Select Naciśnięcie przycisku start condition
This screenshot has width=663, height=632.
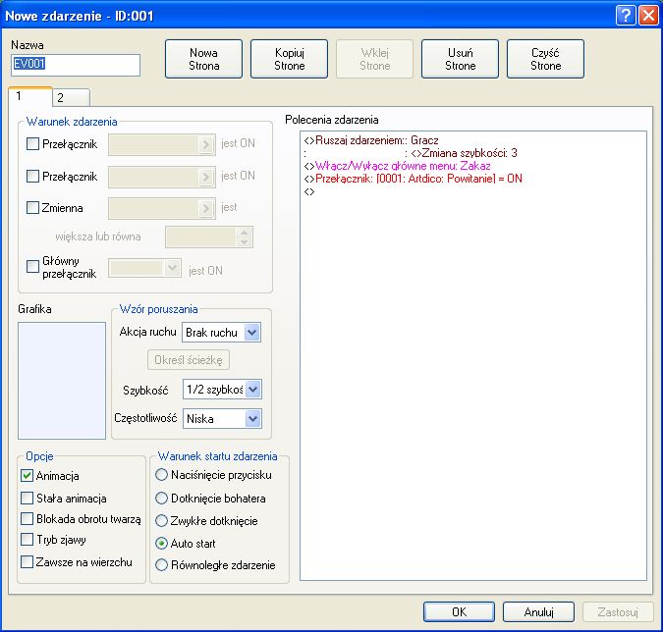tap(162, 476)
